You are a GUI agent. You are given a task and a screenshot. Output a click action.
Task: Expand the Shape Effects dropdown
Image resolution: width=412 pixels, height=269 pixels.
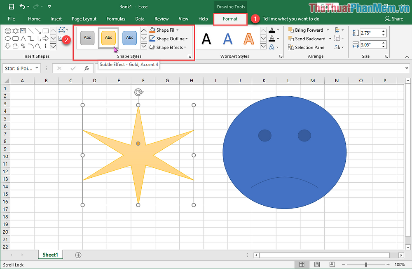click(x=185, y=47)
